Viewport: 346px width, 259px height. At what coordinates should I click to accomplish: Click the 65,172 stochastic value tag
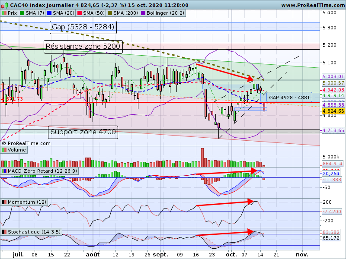click(331, 238)
